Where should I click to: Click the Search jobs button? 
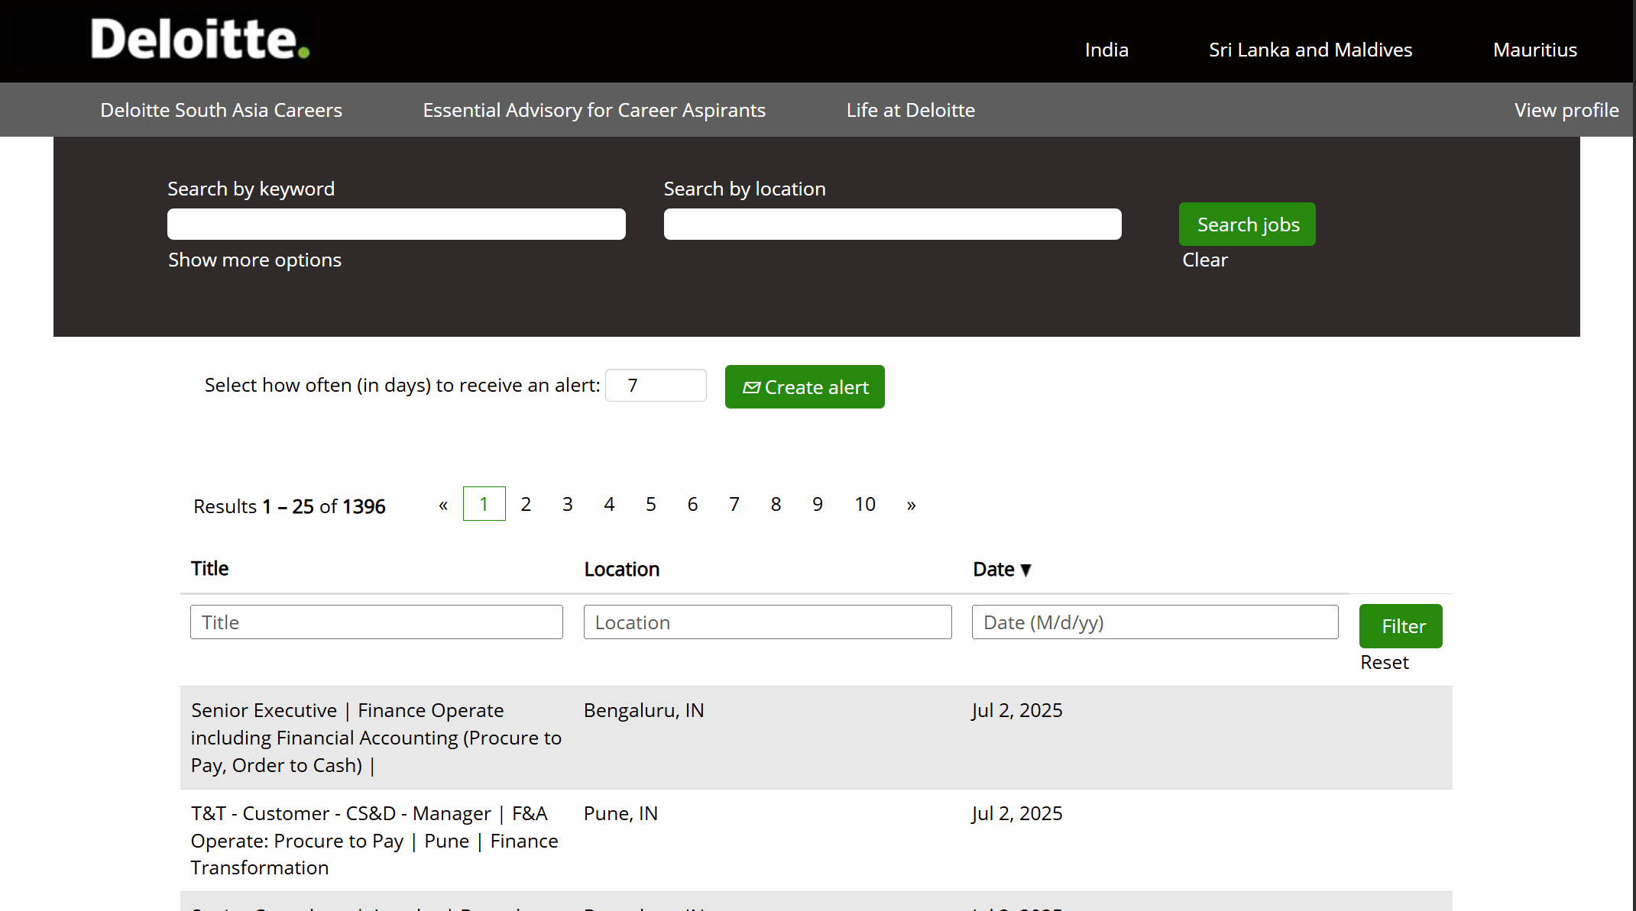point(1247,224)
